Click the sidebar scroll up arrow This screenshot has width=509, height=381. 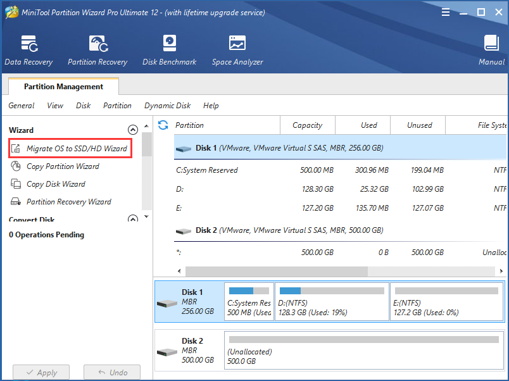[x=146, y=126]
